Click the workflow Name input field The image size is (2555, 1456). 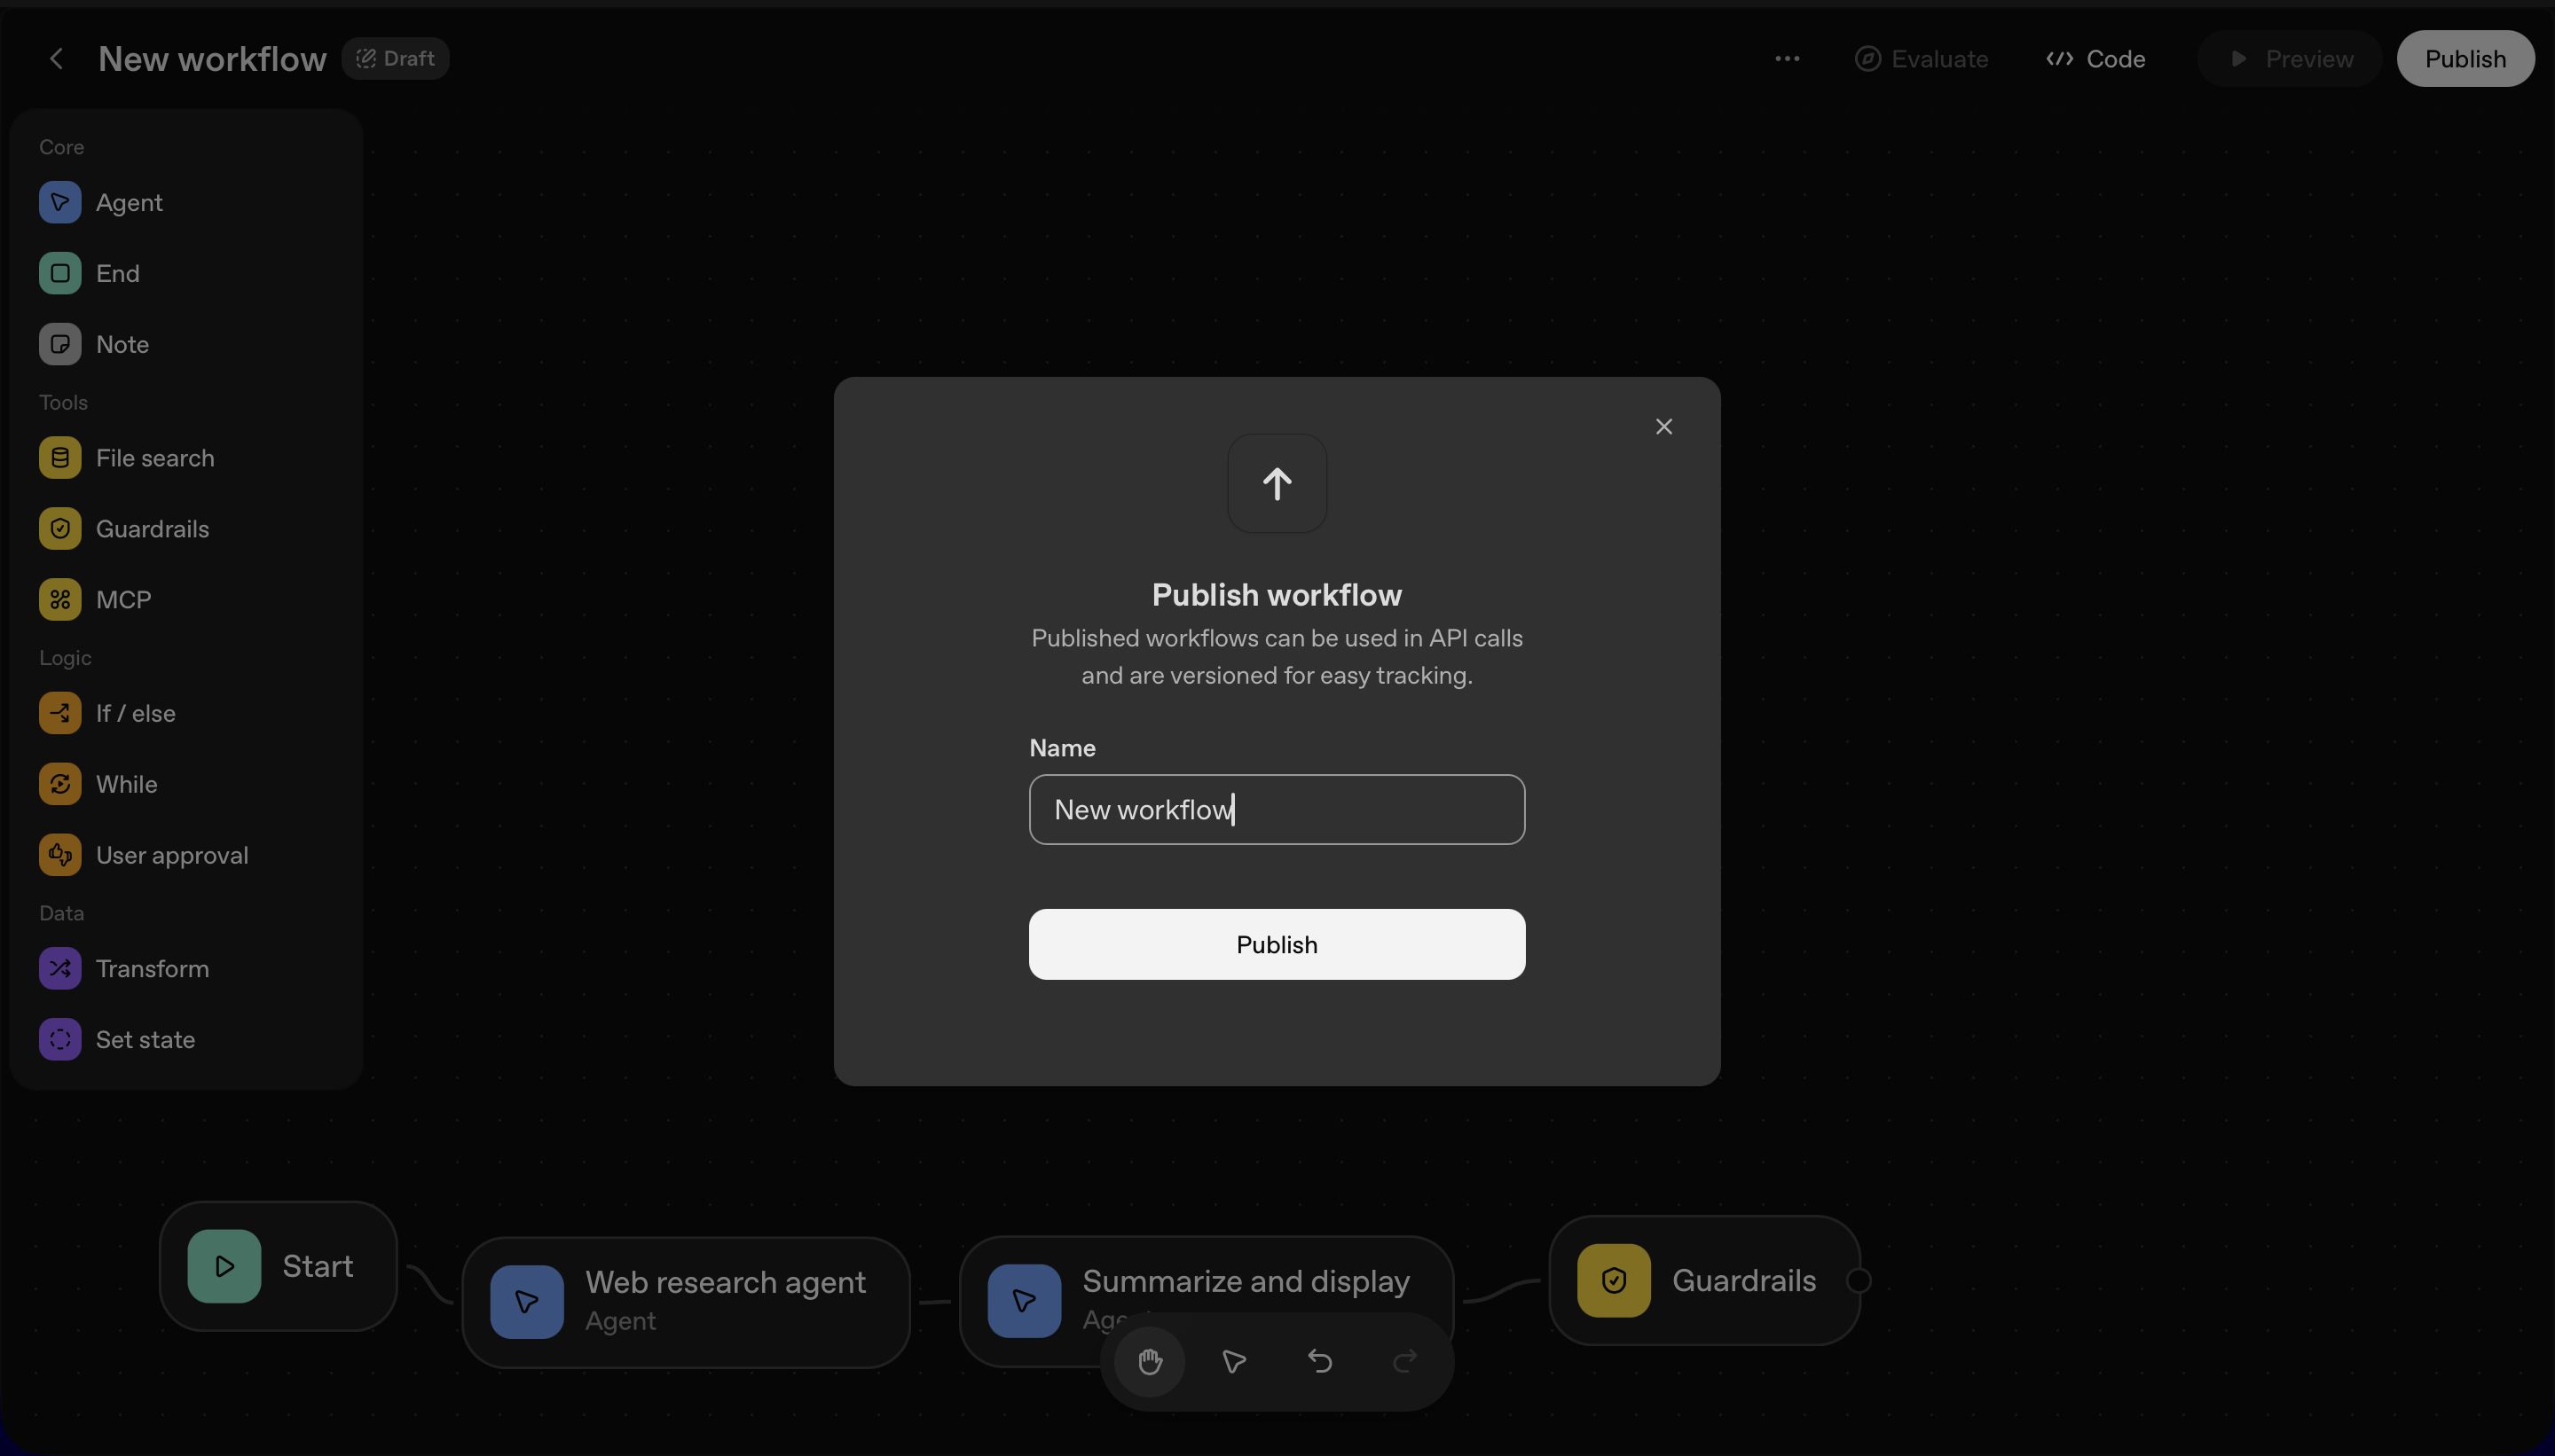[x=1277, y=809]
